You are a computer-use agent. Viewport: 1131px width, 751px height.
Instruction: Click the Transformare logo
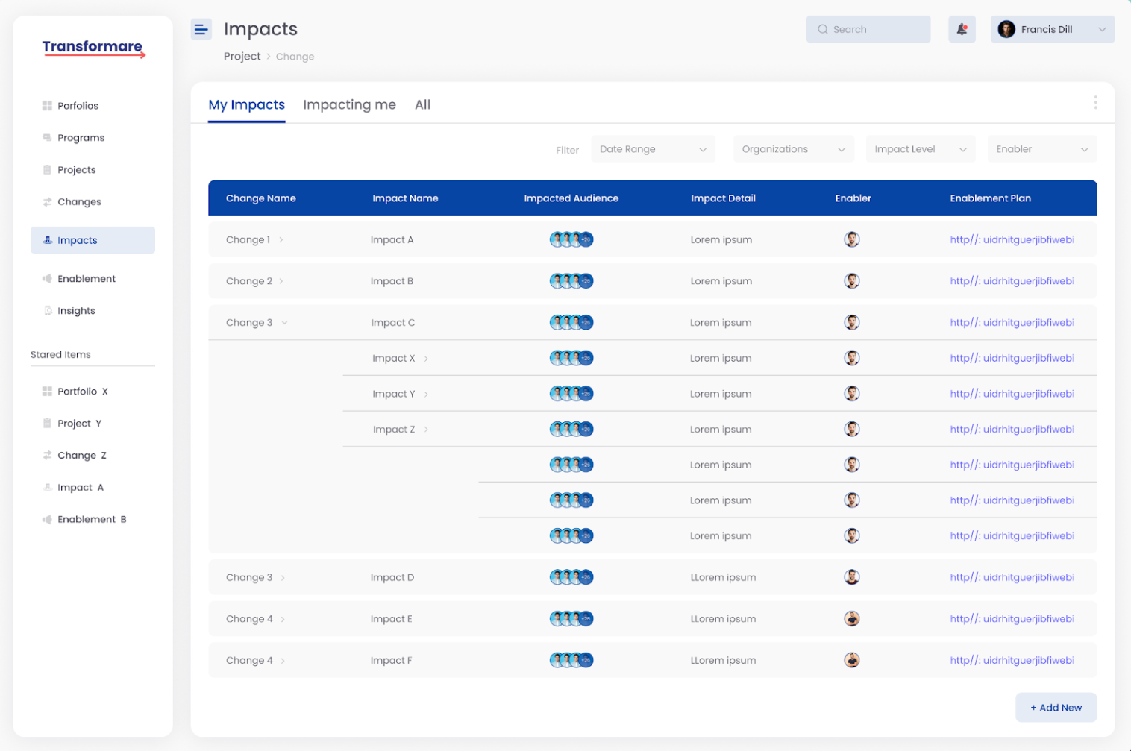[93, 48]
